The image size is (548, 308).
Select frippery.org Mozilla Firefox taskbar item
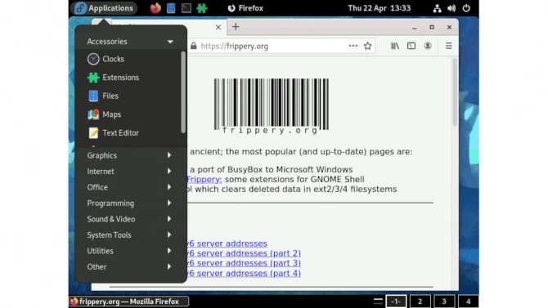pyautogui.click(x=129, y=301)
